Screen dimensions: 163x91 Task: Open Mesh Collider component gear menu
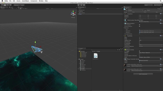coord(162,50)
